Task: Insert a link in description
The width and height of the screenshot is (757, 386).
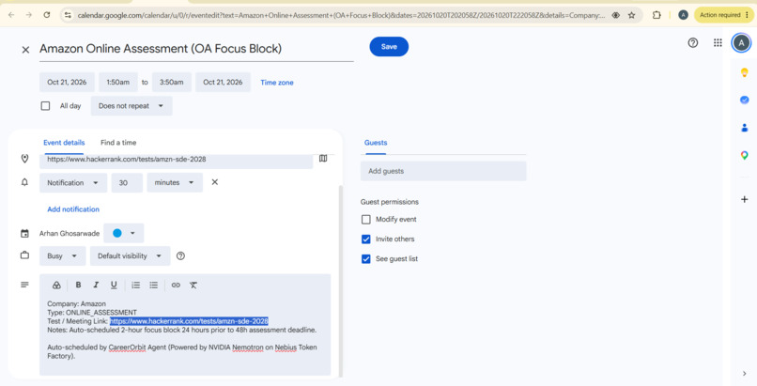Action: tap(176, 286)
